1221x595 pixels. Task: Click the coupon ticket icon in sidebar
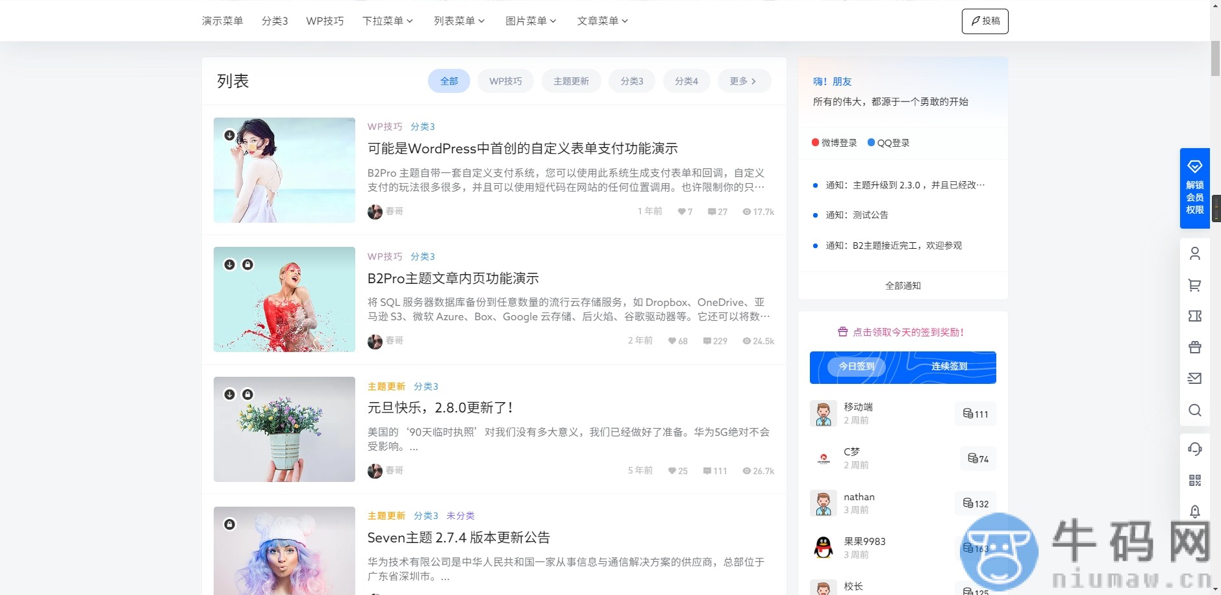[x=1194, y=316]
